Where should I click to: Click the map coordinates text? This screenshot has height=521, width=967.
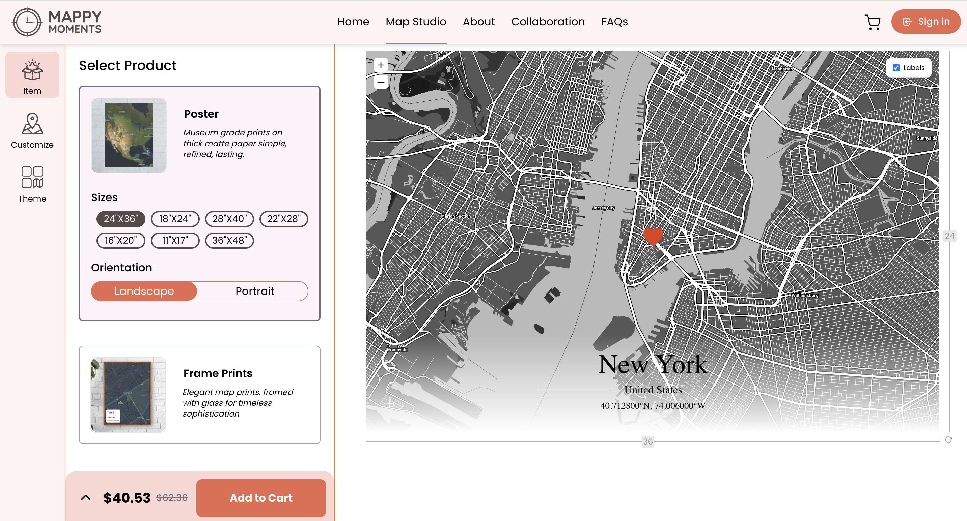pyautogui.click(x=653, y=406)
